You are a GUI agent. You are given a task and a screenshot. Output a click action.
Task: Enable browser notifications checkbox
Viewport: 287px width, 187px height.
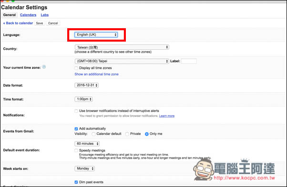(76, 111)
